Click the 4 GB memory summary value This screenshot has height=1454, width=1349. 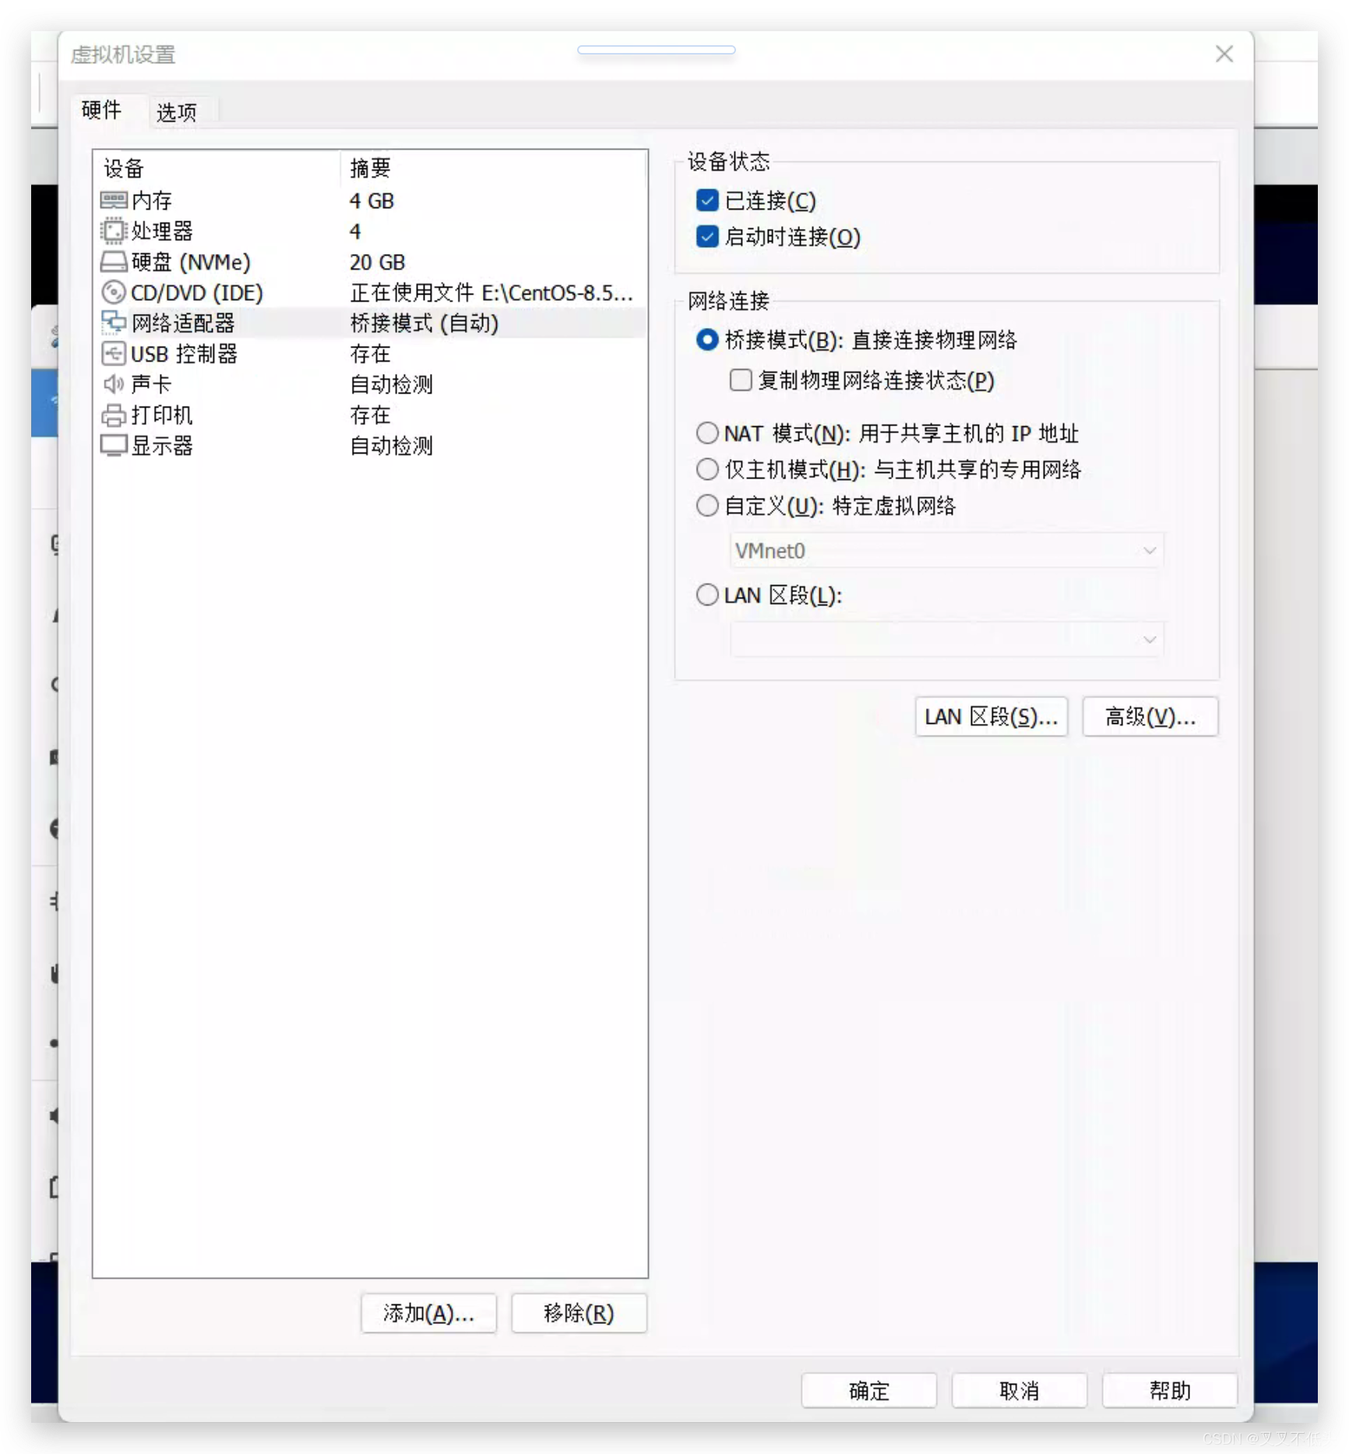click(x=372, y=201)
